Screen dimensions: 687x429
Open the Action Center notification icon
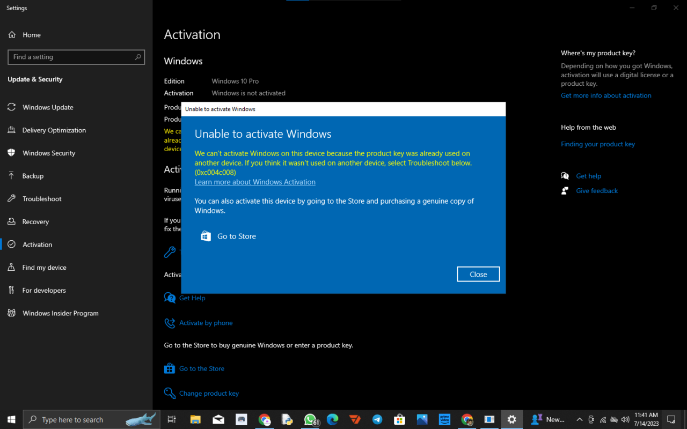coord(671,419)
